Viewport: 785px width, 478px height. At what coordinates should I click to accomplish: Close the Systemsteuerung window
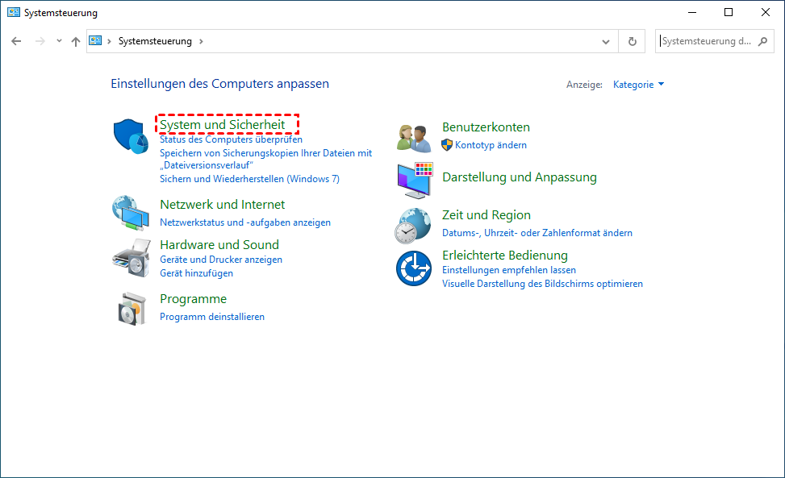coord(766,13)
